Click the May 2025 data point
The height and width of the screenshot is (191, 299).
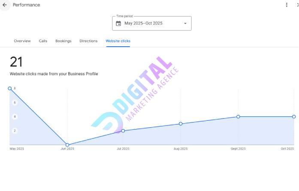10,88
